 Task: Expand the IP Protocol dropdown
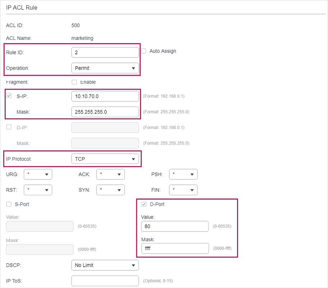coord(105,159)
